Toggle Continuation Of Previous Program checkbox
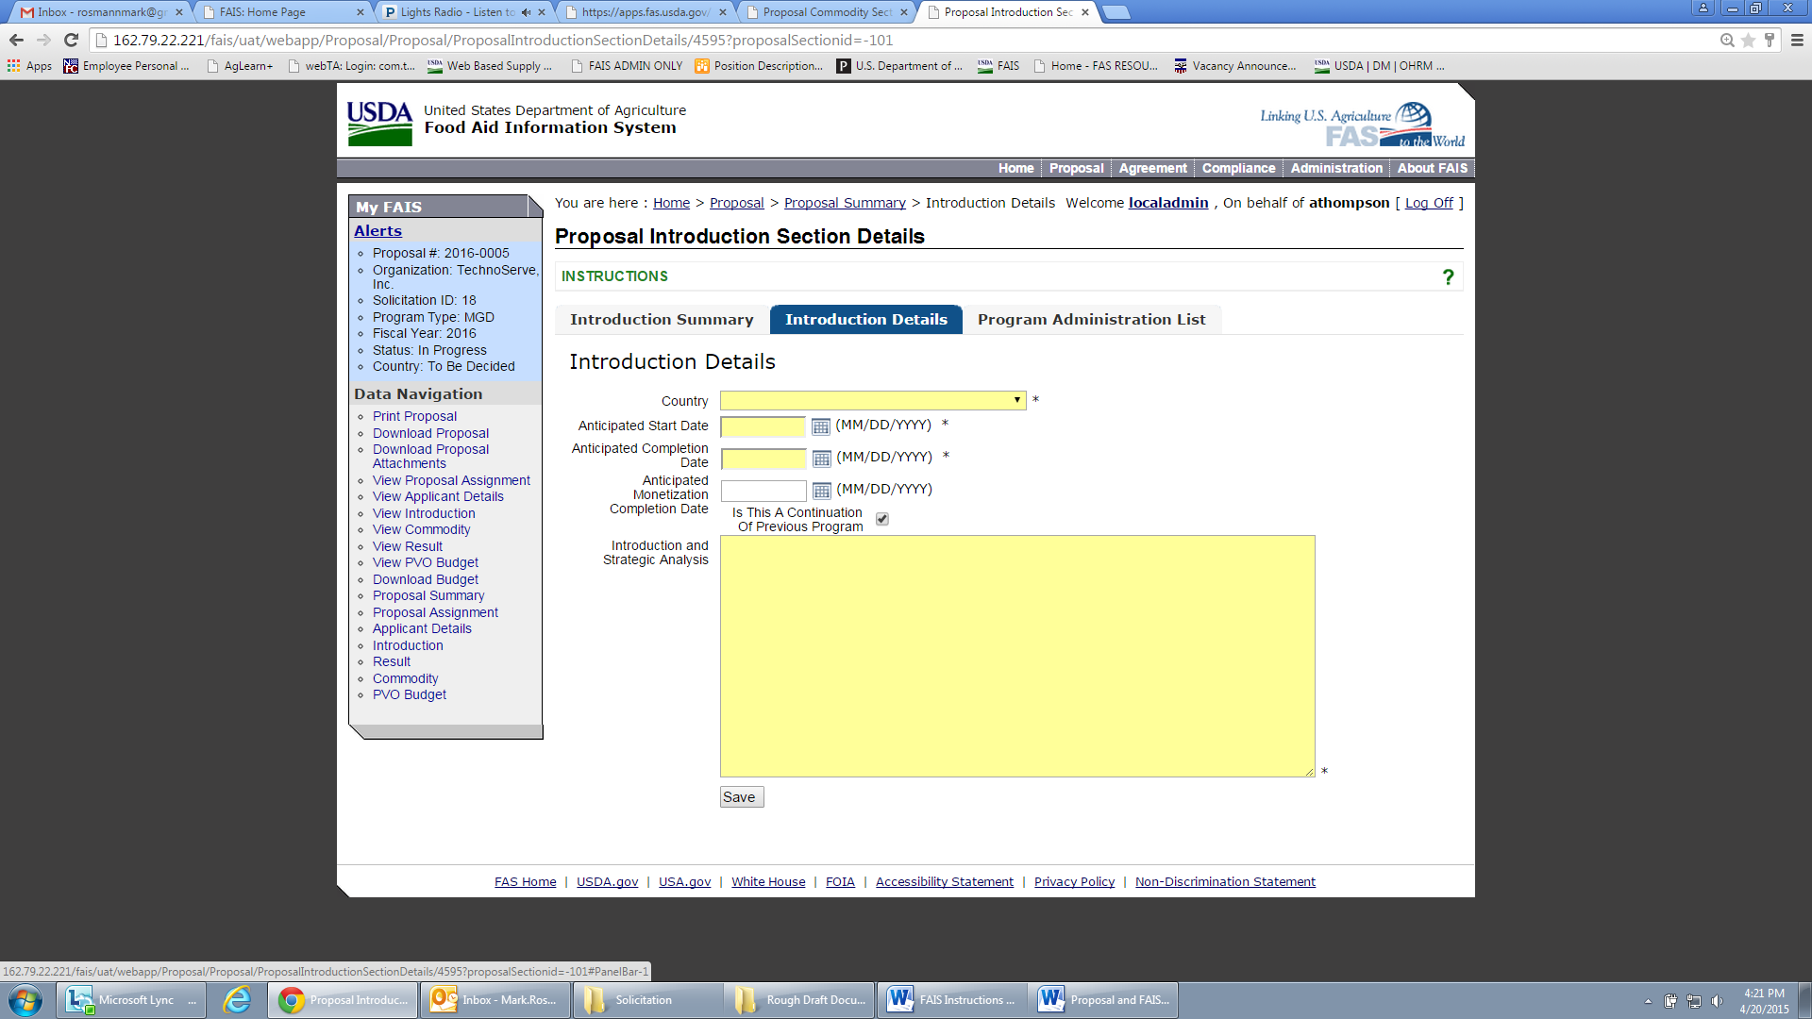The height and width of the screenshot is (1019, 1812). (881, 519)
